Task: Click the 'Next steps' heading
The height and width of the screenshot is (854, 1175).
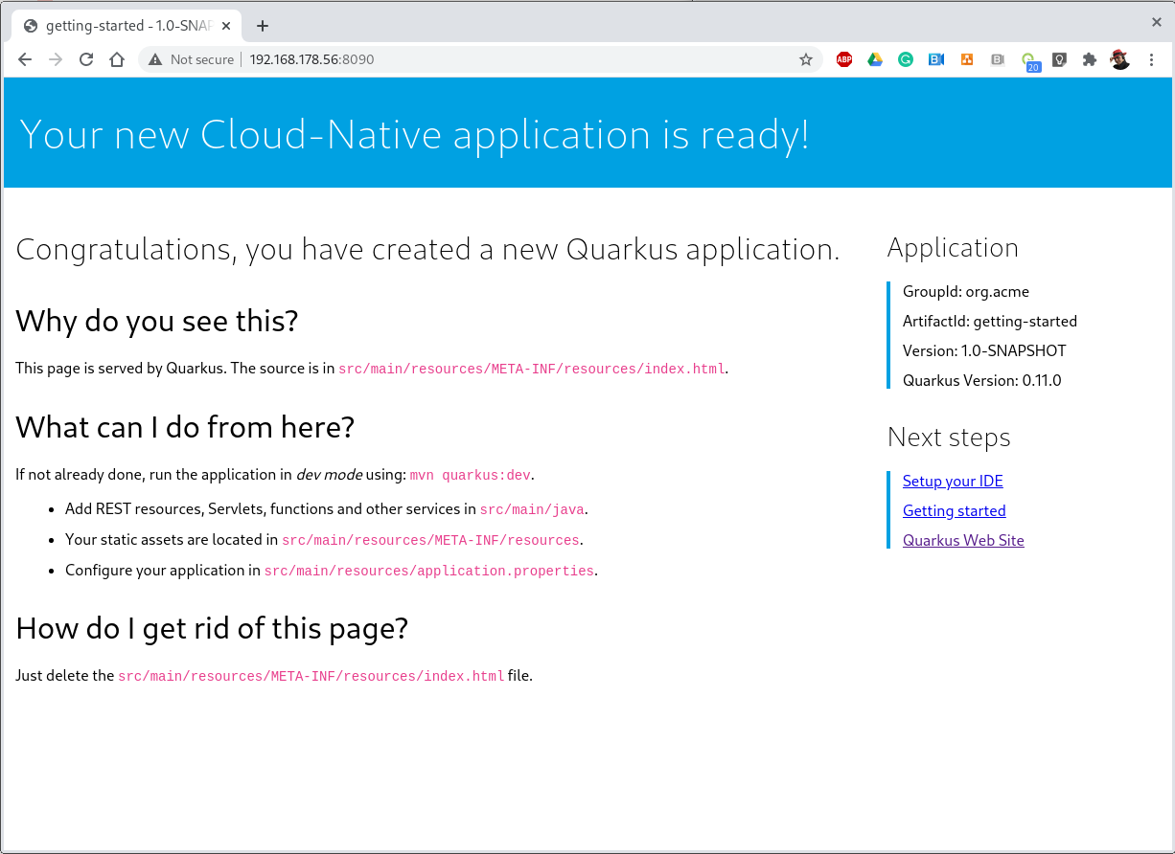Action: click(x=949, y=438)
